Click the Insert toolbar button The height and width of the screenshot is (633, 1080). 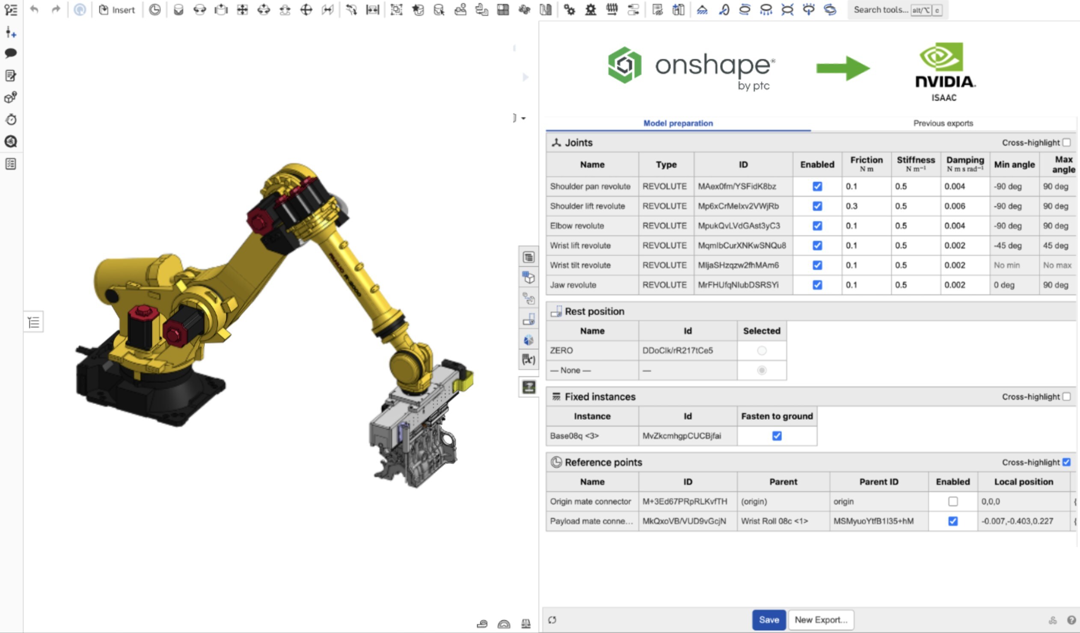click(116, 9)
